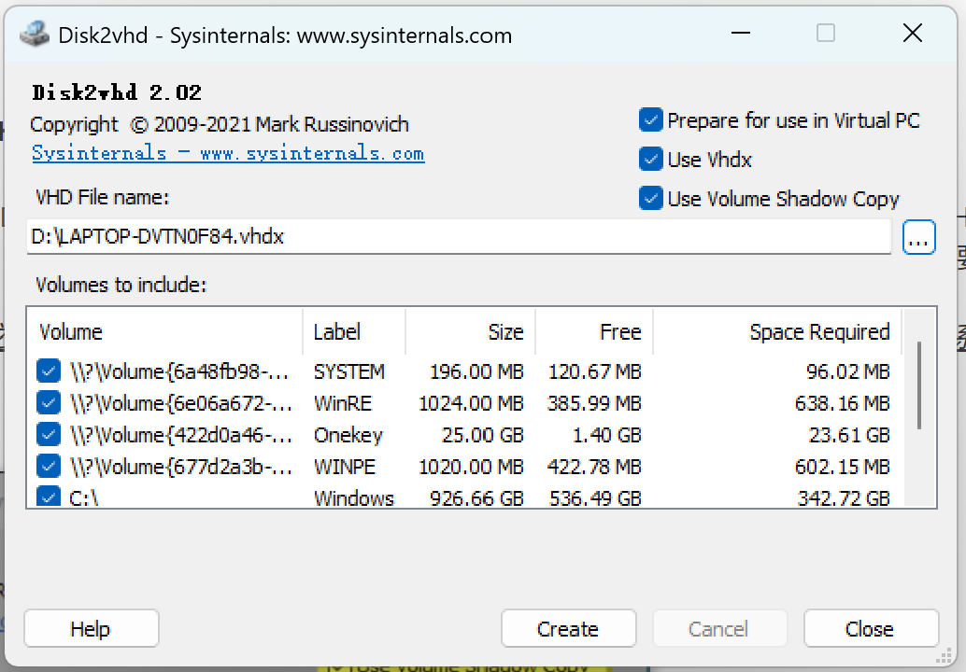Toggle the WINPE volume checkbox
The height and width of the screenshot is (672, 966).
point(48,467)
